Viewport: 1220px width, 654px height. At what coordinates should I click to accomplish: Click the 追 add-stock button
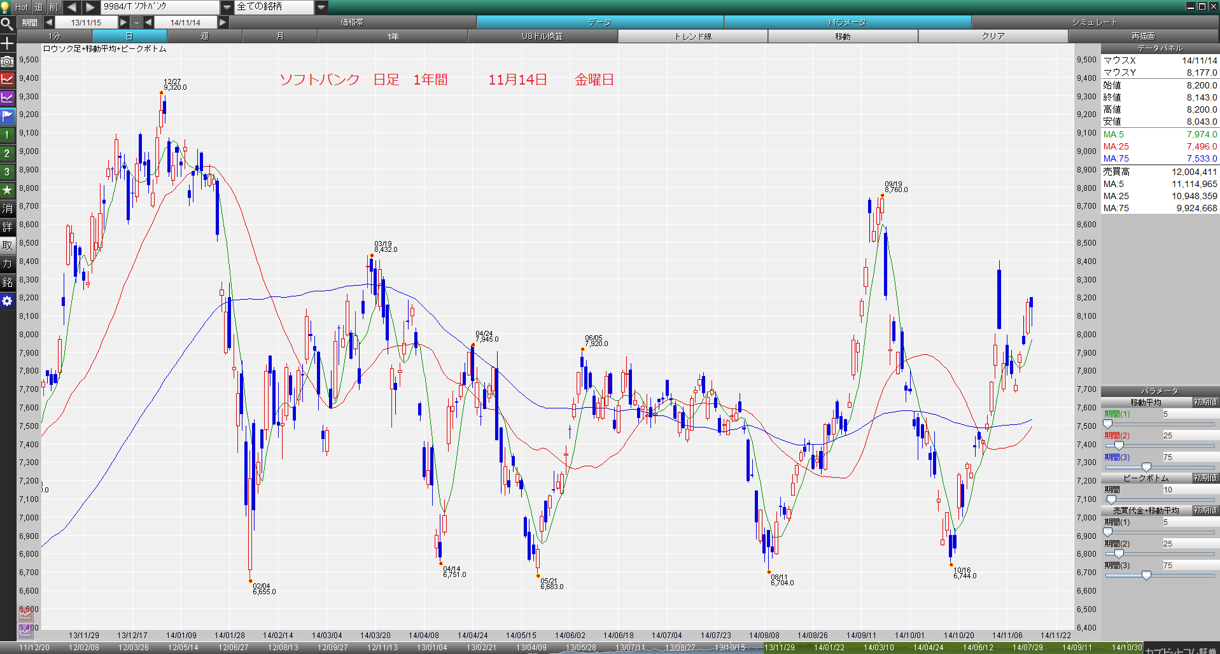point(39,7)
